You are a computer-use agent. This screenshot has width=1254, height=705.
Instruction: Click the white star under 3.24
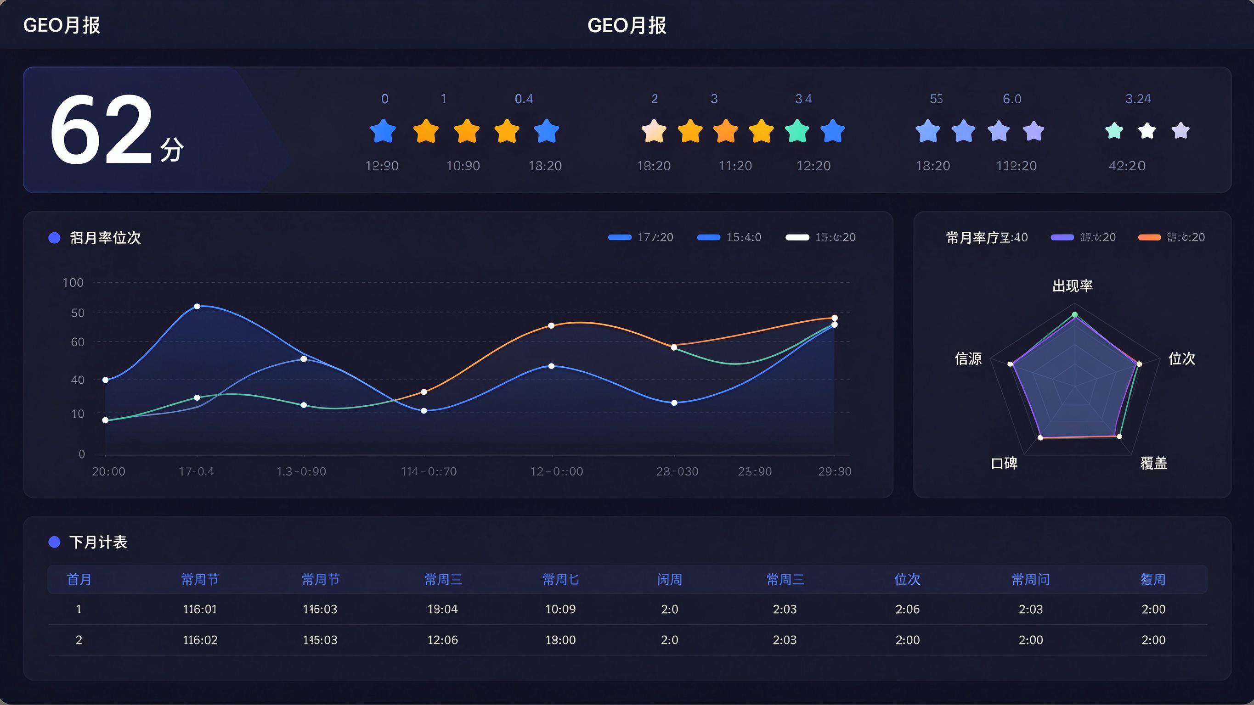(1147, 131)
